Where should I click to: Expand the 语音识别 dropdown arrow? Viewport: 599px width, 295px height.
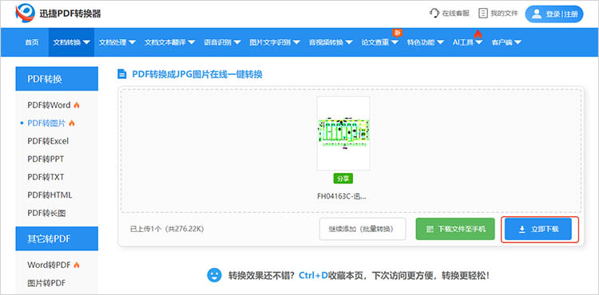[x=237, y=42]
